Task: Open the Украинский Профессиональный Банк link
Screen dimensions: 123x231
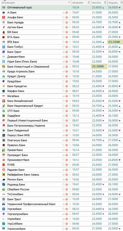Action: point(31,204)
